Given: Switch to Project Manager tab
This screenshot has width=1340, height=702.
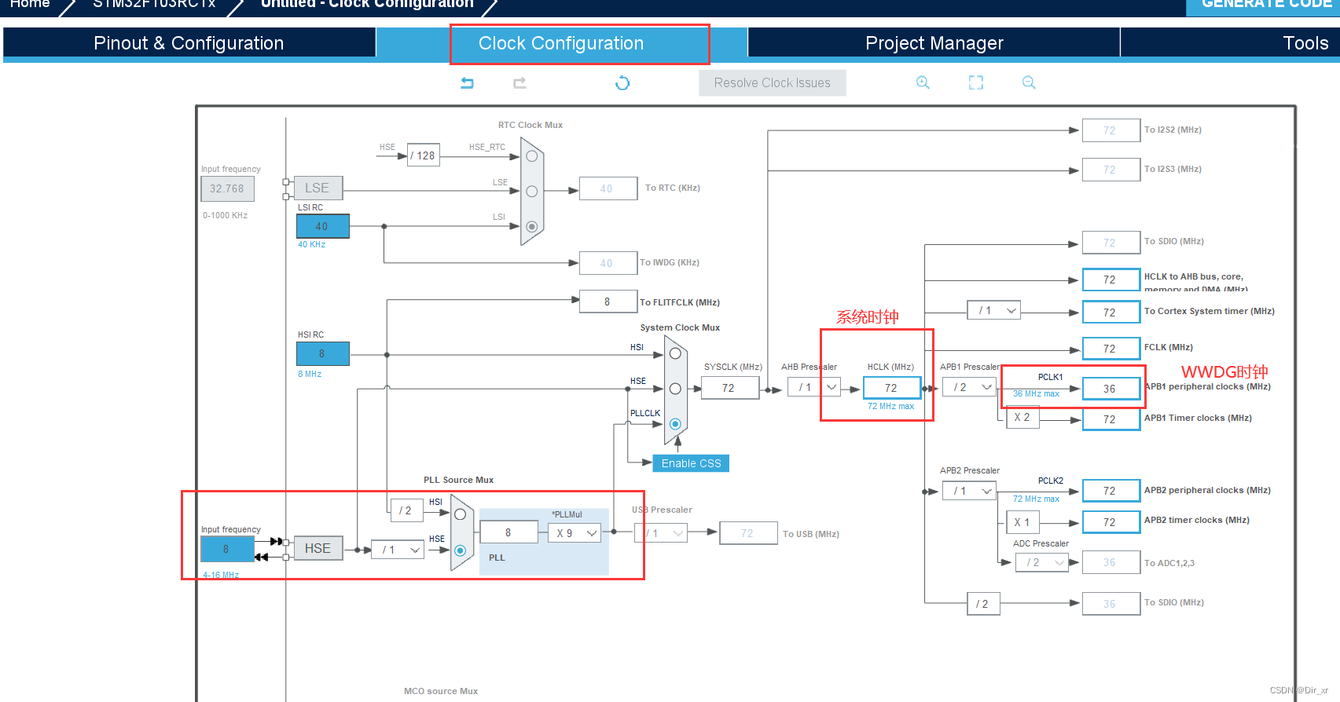Looking at the screenshot, I should [934, 43].
